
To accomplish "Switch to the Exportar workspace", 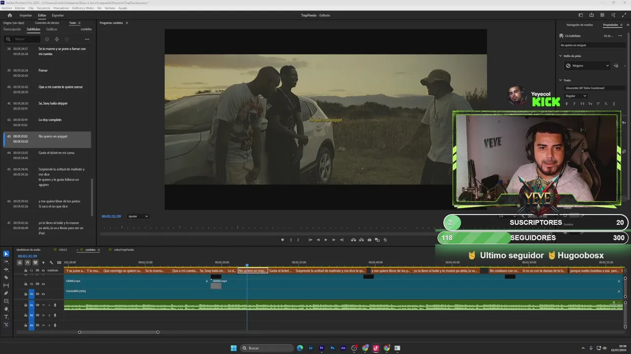I will tap(58, 15).
